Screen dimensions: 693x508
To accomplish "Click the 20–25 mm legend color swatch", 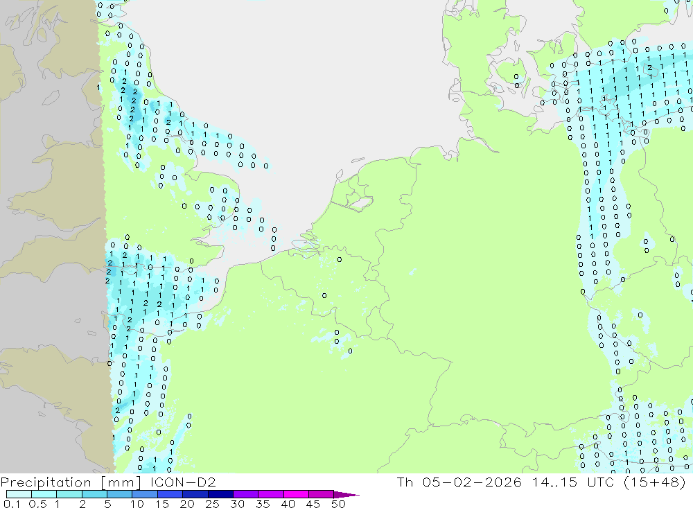I will (195, 494).
